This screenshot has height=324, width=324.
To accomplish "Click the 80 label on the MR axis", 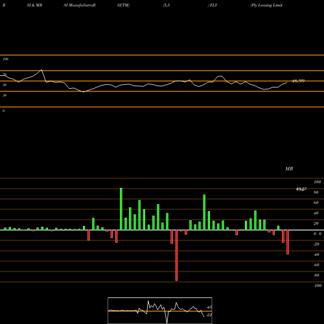I will [316, 192].
